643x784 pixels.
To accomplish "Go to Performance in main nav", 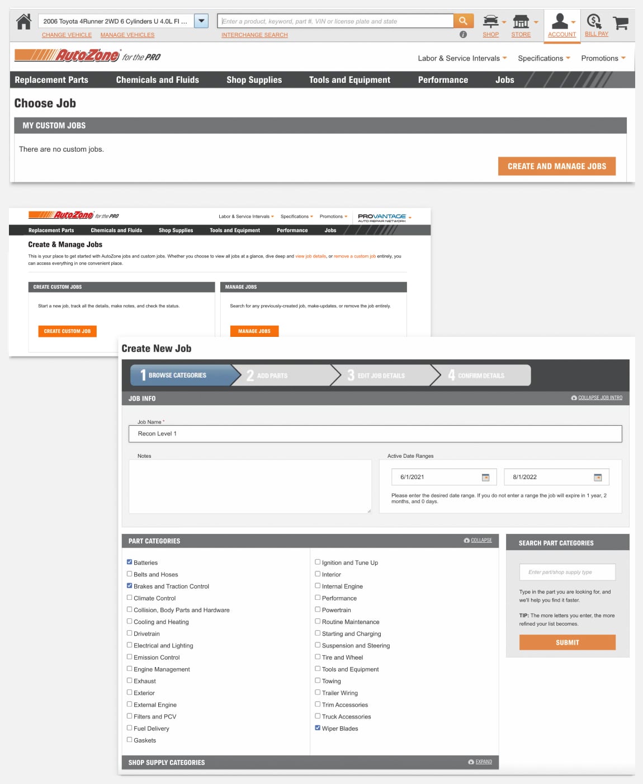I will click(443, 80).
